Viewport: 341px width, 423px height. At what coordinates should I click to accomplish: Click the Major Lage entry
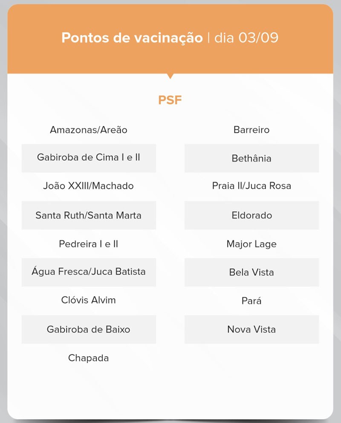pos(251,244)
